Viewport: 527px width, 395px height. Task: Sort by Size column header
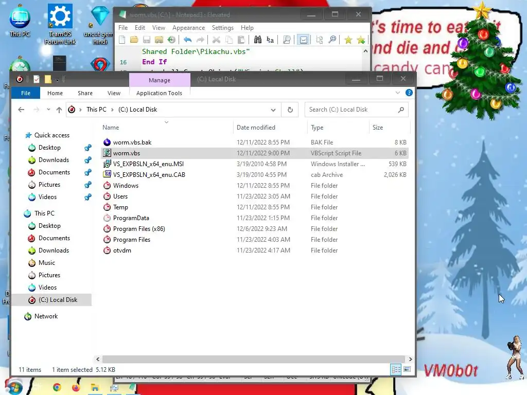click(378, 128)
